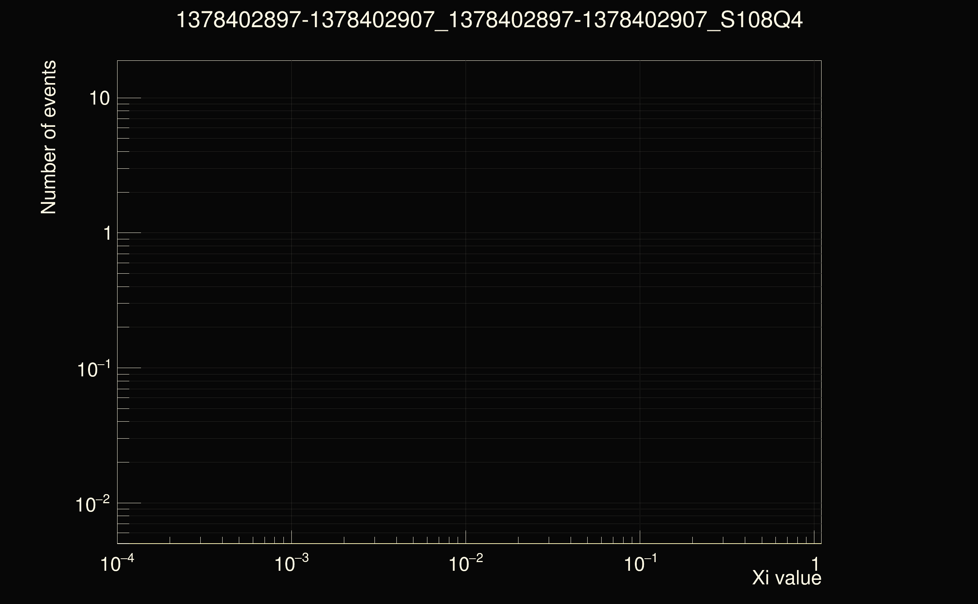This screenshot has width=978, height=604.
Task: Click the x-axis tick label 10⁻³
Action: (x=291, y=564)
